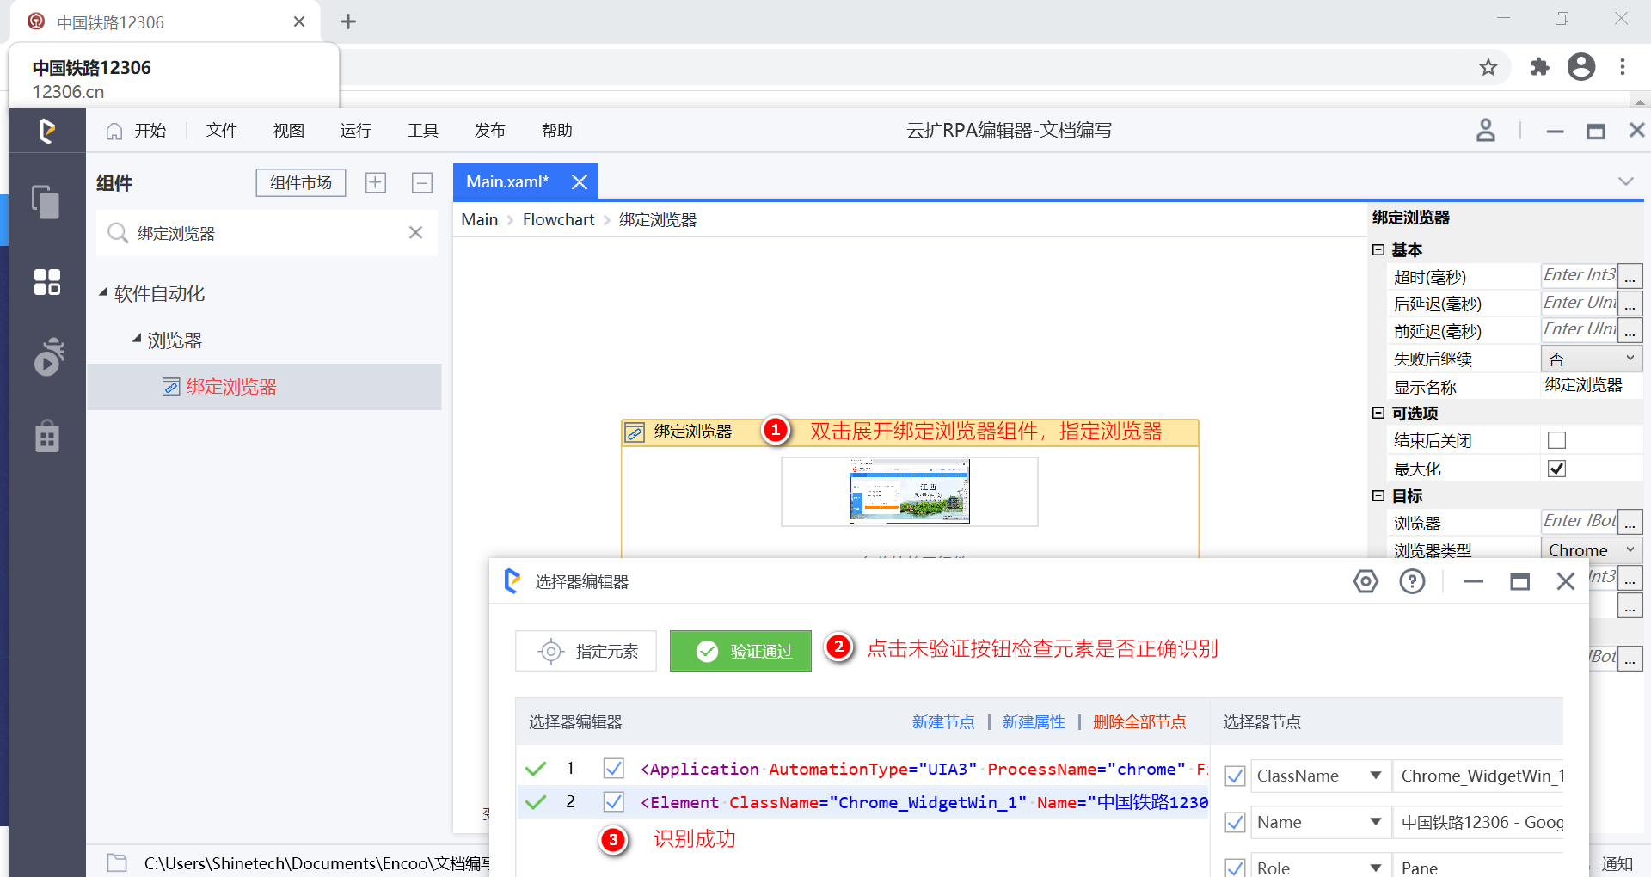Click ellipsis button for 后延迟(毫秒)
1651x877 pixels.
[1630, 304]
